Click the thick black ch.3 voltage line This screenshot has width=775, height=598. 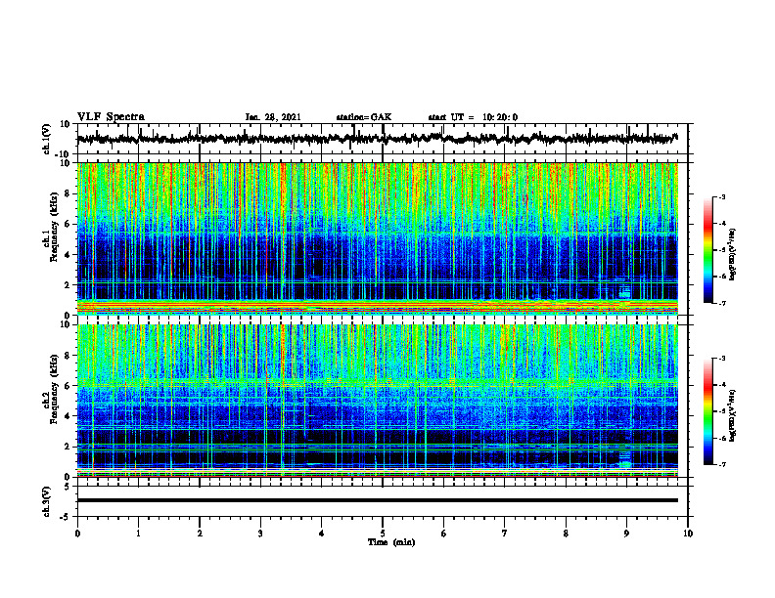[377, 500]
